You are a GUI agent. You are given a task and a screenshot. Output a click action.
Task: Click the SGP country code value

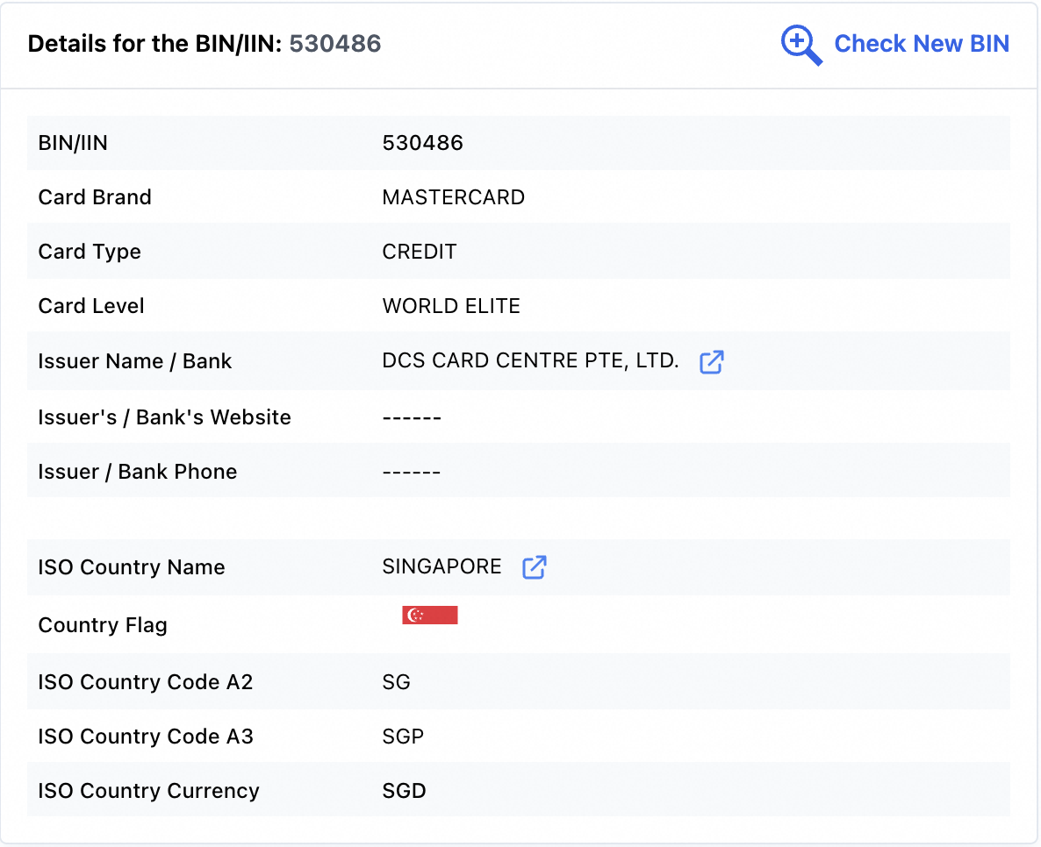click(x=403, y=737)
